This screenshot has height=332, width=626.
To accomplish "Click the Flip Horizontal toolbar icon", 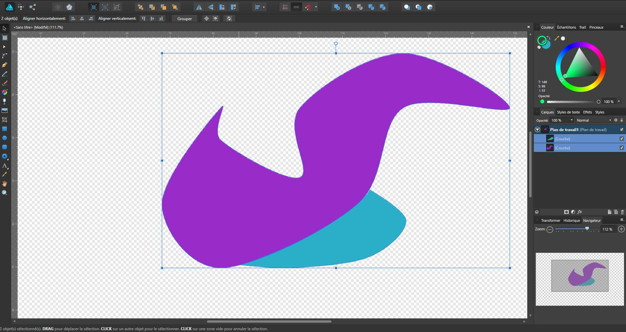I will point(199,7).
